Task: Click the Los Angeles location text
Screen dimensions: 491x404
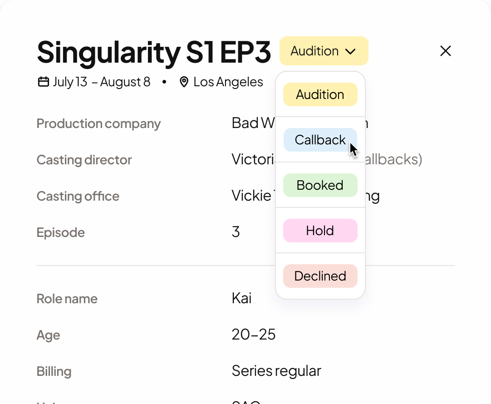Action: point(228,82)
